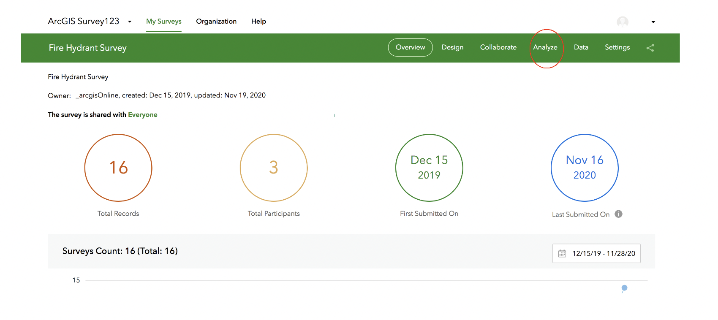
Task: Go to the My Surveys tab
Action: click(164, 22)
